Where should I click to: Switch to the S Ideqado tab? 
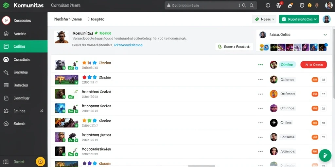pos(96,19)
